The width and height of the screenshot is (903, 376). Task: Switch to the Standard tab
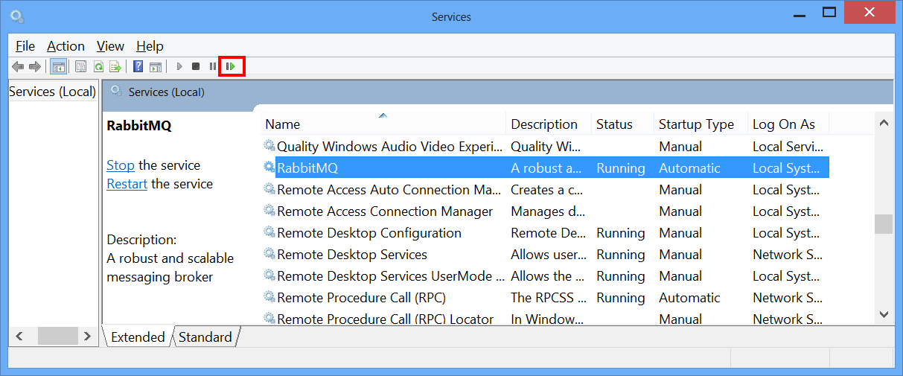tap(205, 337)
